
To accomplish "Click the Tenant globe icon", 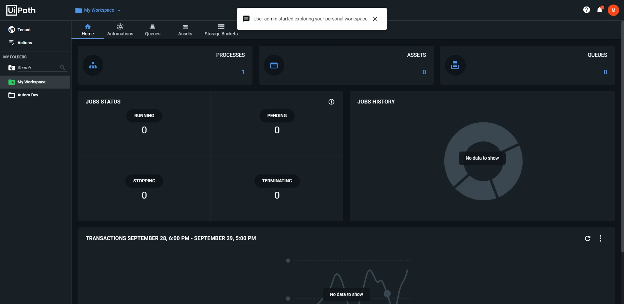I will point(12,30).
